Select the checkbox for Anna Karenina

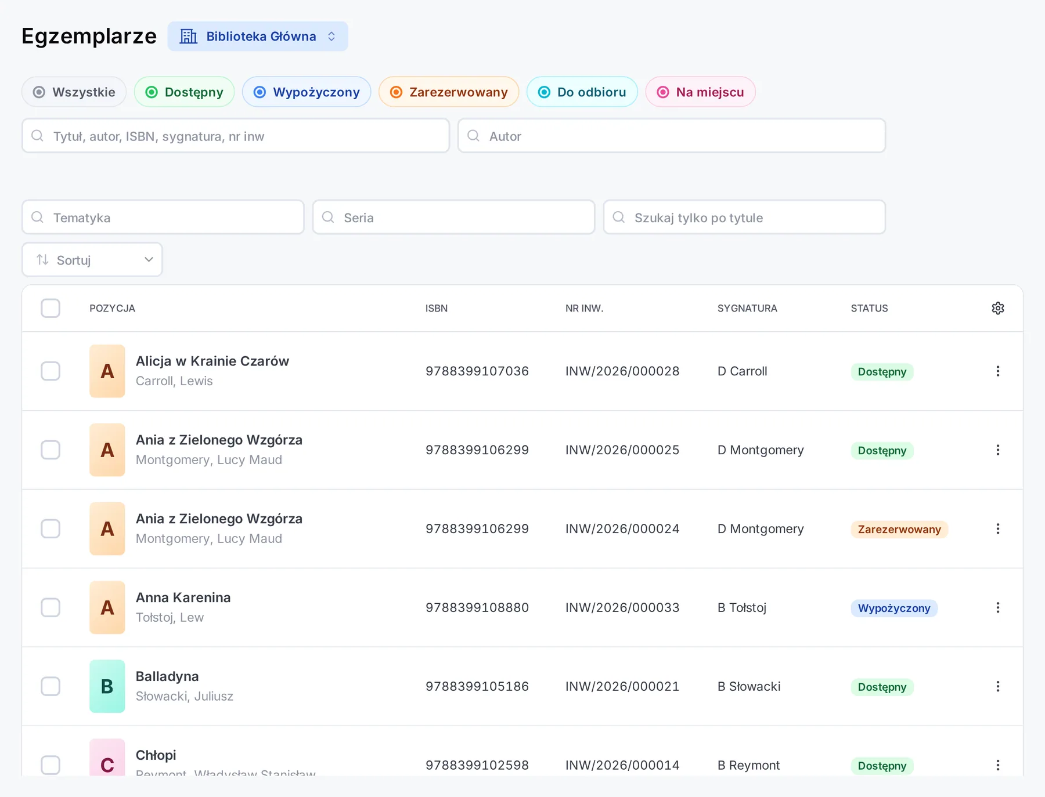[51, 608]
